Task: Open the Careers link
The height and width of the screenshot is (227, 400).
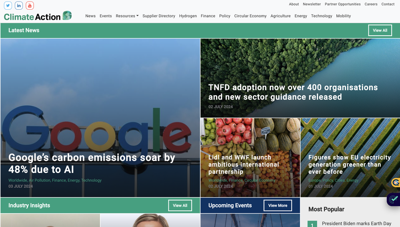Action: [x=371, y=4]
